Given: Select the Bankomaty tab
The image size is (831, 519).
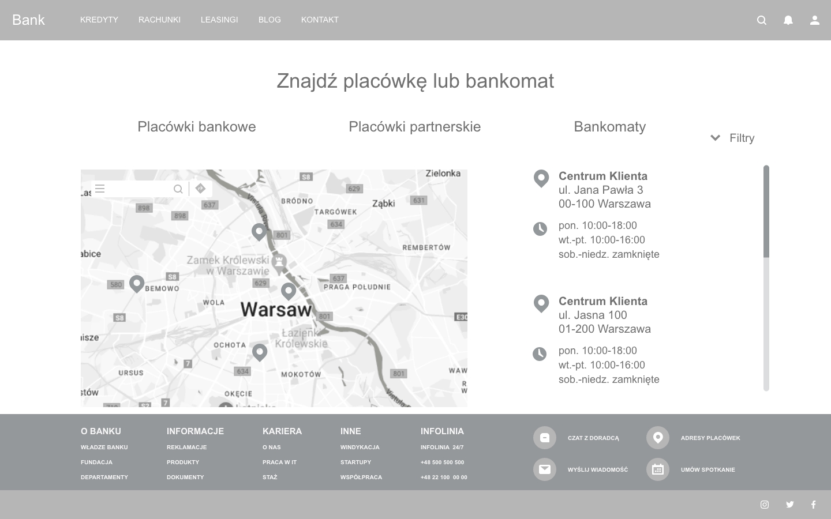Looking at the screenshot, I should click(x=609, y=127).
